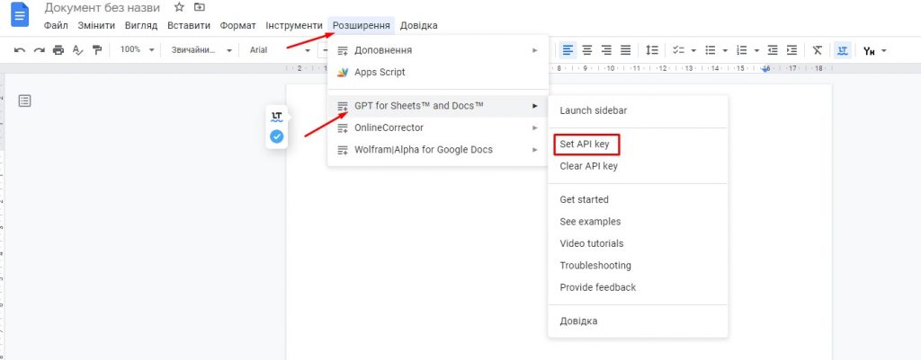
Task: Choose Довідка in the GPT submenu
Action: coord(638,321)
